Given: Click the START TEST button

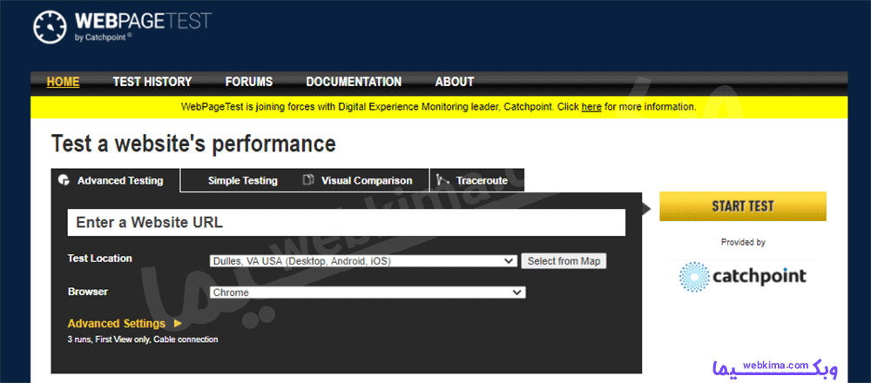Looking at the screenshot, I should (x=743, y=206).
